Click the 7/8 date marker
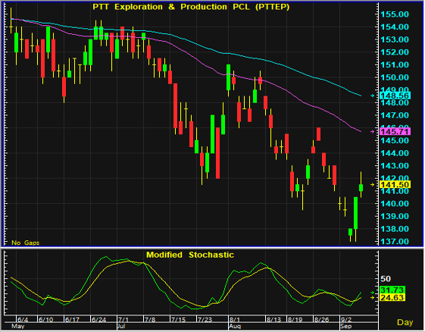Image resolution: width=425 pixels, height=332 pixels. pos(149,320)
